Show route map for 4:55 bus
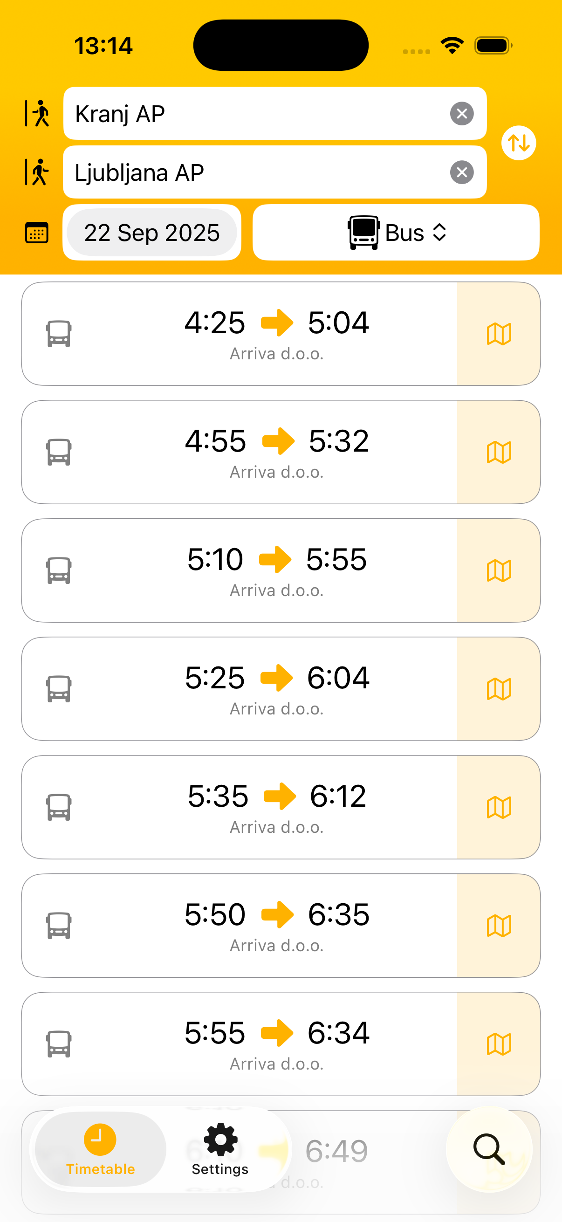Screen dimensions: 562x1222 (499, 452)
